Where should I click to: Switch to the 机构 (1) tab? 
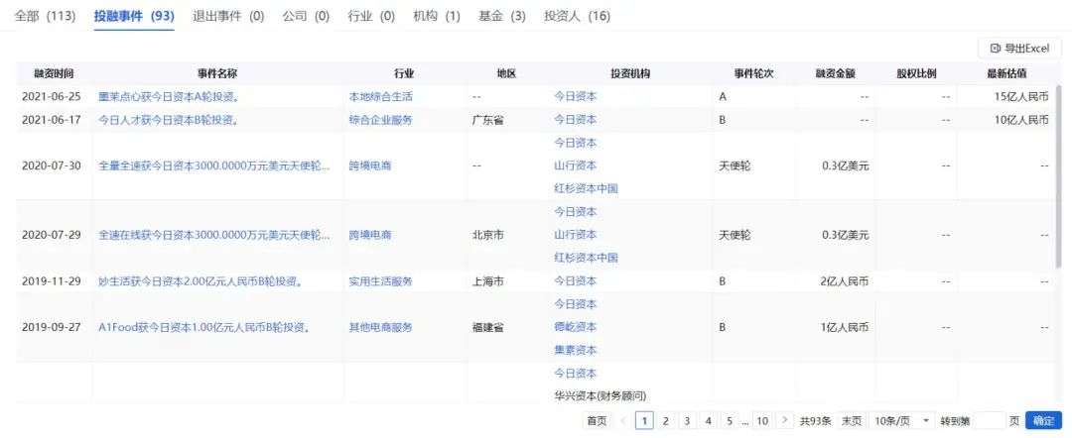coord(436,16)
